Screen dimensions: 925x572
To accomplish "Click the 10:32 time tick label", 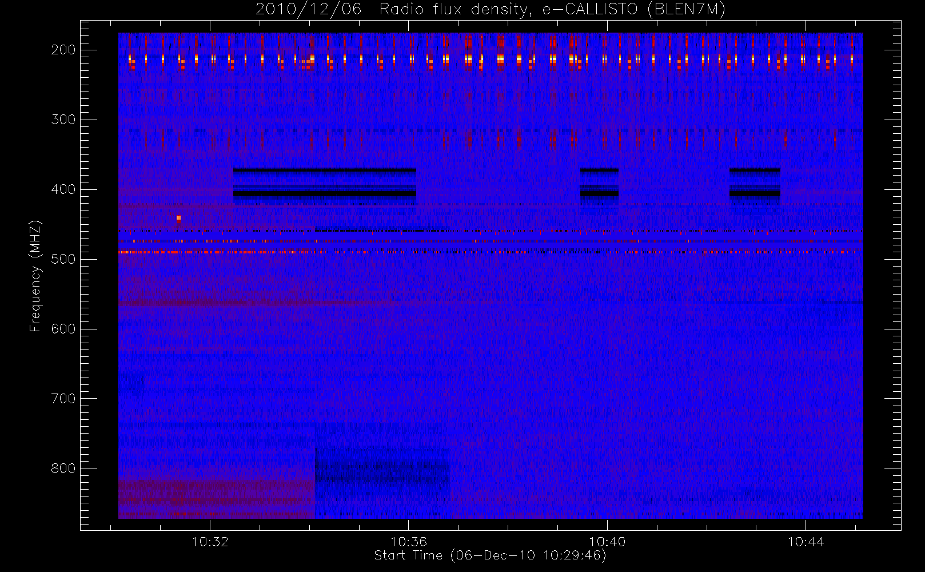I will coord(210,542).
